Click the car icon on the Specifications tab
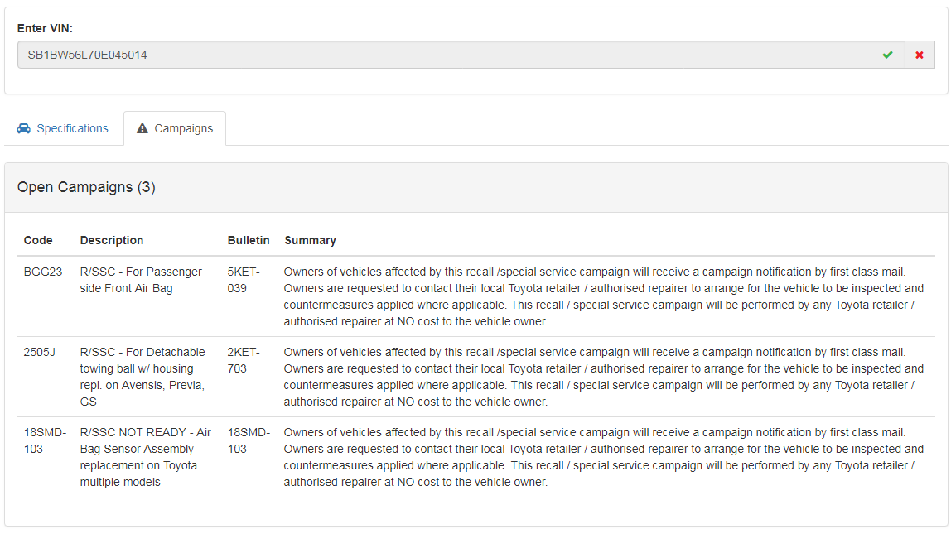This screenshot has width=951, height=534. pos(24,128)
